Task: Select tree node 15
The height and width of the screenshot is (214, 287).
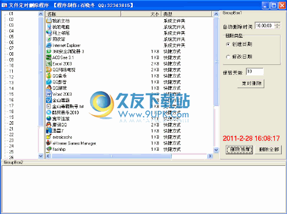Action: [x=11, y=94]
